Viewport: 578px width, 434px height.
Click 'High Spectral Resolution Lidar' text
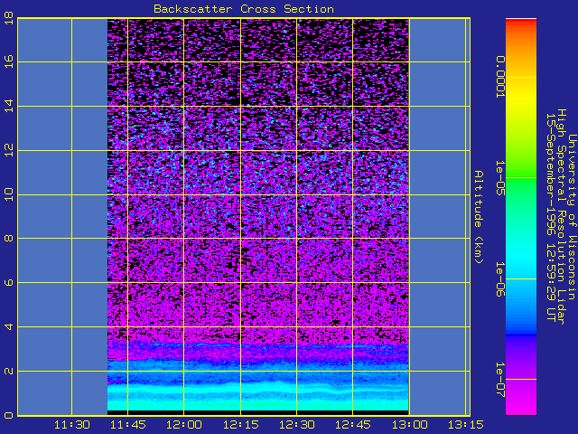(x=561, y=217)
